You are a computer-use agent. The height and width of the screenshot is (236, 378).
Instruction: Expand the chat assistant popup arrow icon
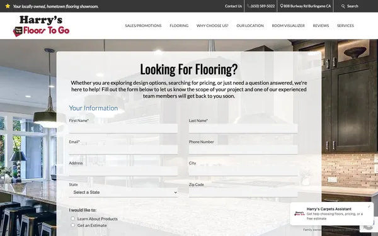click(369, 206)
